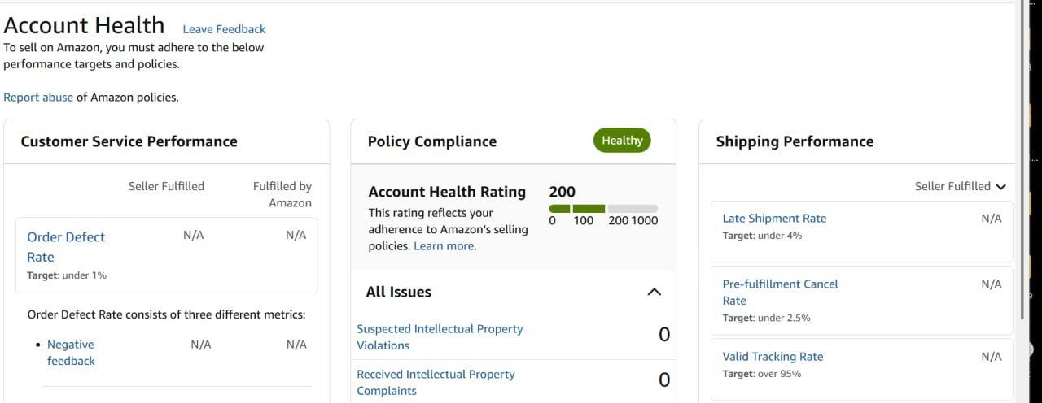Open the Seller Fulfilled dropdown
1042x403 pixels.
pos(961,186)
